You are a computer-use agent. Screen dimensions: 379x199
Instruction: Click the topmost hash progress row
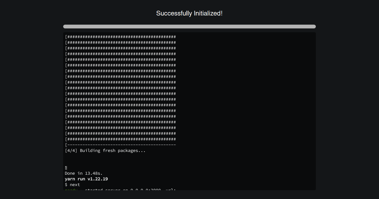[x=120, y=37]
